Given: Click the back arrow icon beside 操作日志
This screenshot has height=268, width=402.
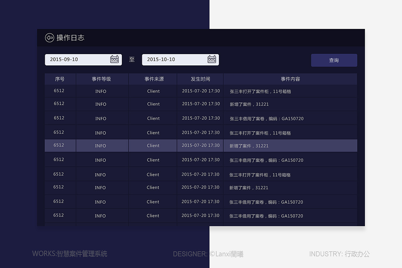Looking at the screenshot, I should 49,37.
